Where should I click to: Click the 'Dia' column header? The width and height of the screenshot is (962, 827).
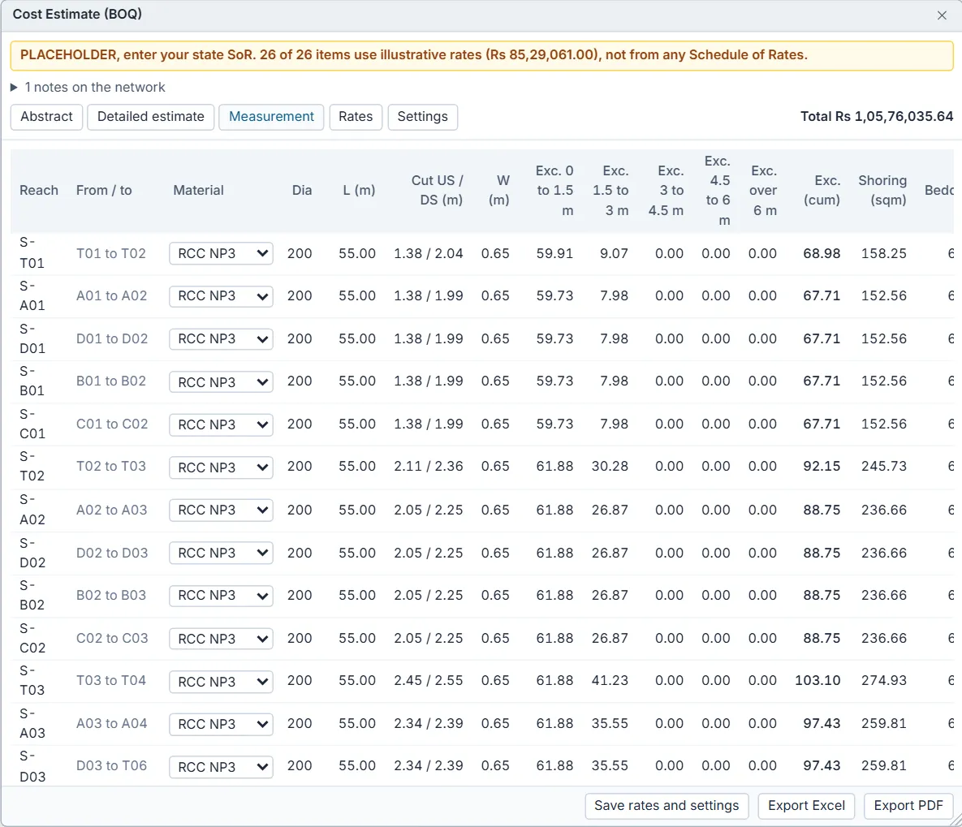click(302, 190)
